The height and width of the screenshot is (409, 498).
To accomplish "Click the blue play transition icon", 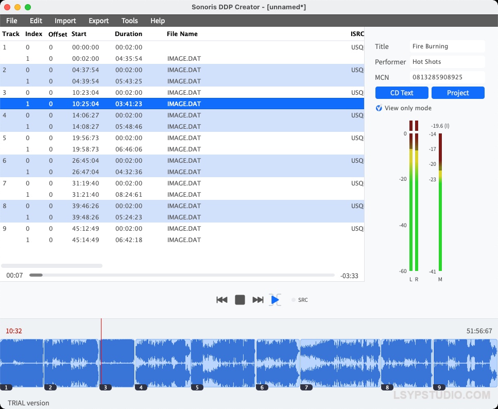I will pos(276,300).
